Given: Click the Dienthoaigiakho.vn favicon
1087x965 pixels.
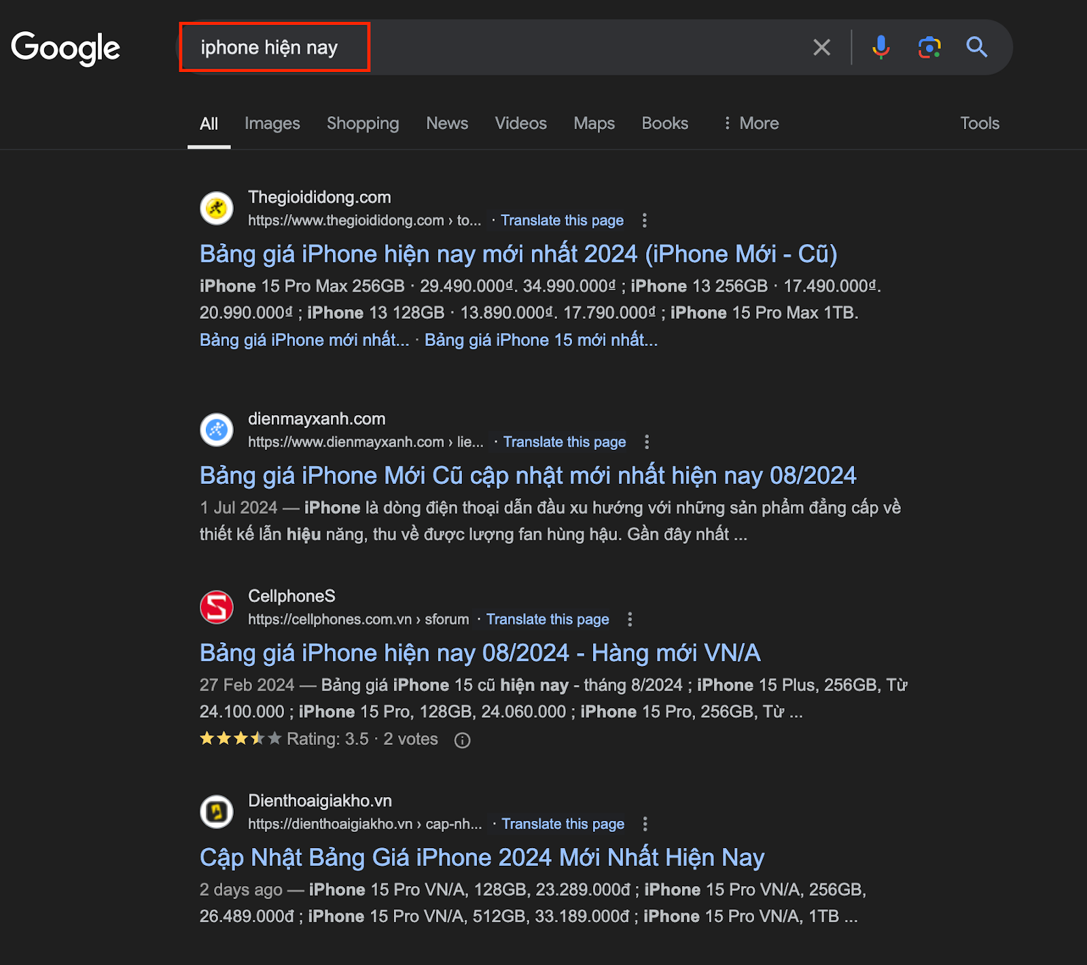Looking at the screenshot, I should pos(217,811).
